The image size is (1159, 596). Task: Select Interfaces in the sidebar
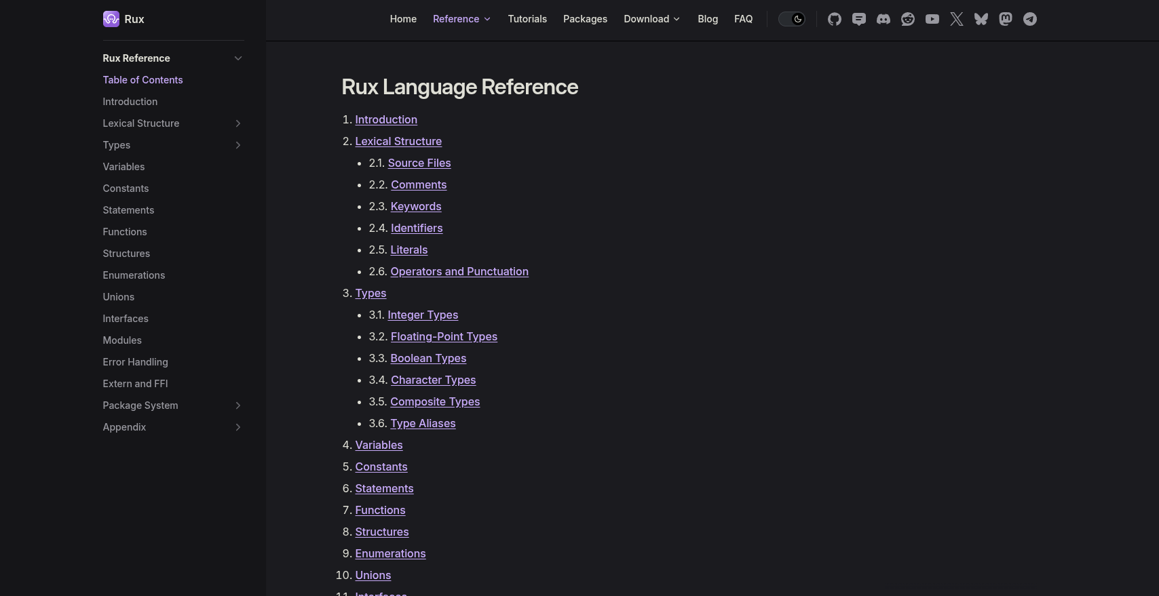pyautogui.click(x=126, y=319)
